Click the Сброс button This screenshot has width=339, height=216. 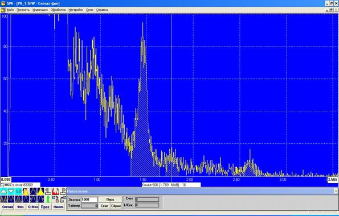click(116, 206)
